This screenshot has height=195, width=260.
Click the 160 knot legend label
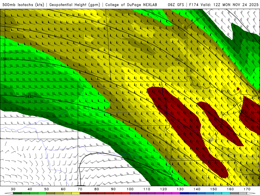(x=230, y=189)
